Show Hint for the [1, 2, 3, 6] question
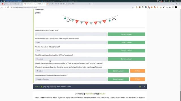This screenshot has height=101, width=181. click(137, 71)
